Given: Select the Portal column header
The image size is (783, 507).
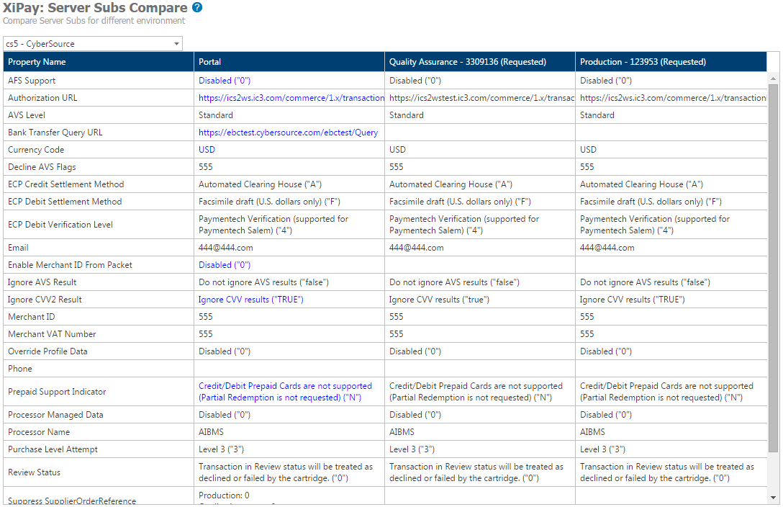Looking at the screenshot, I should pos(210,62).
